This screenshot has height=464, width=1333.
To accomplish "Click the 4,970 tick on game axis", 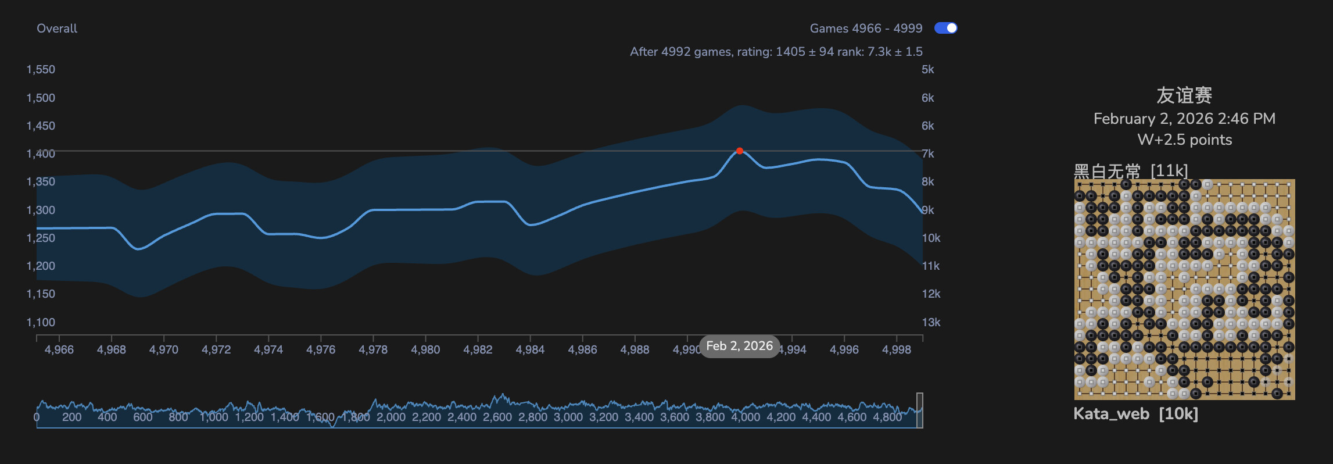I will pos(164,349).
